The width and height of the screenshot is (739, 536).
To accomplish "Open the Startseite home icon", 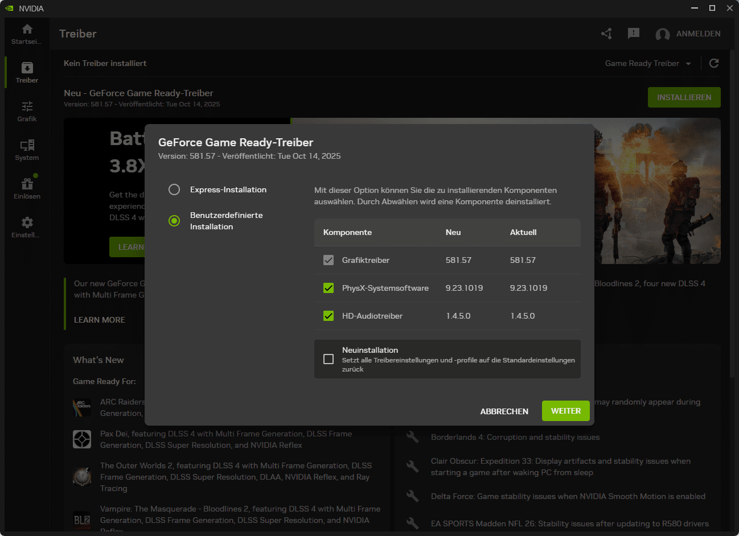I will (27, 29).
